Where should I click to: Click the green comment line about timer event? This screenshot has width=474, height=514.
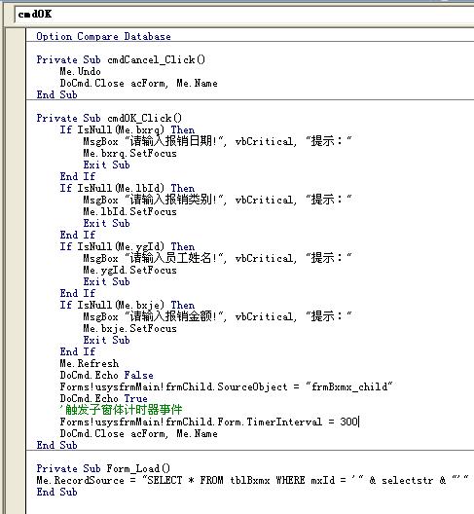pos(121,410)
